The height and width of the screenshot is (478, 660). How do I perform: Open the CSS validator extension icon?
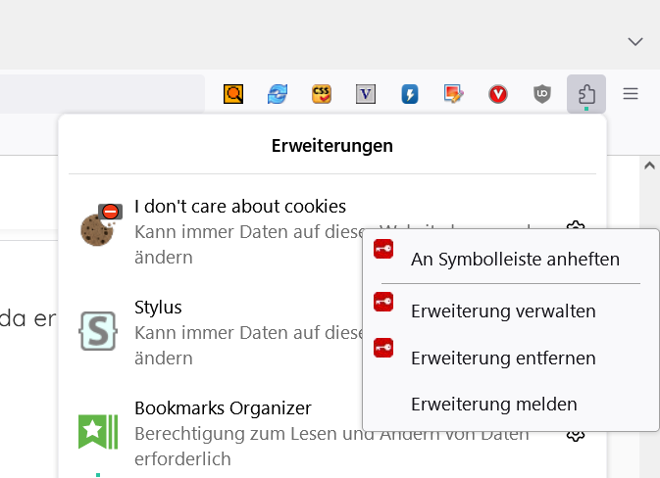click(322, 94)
